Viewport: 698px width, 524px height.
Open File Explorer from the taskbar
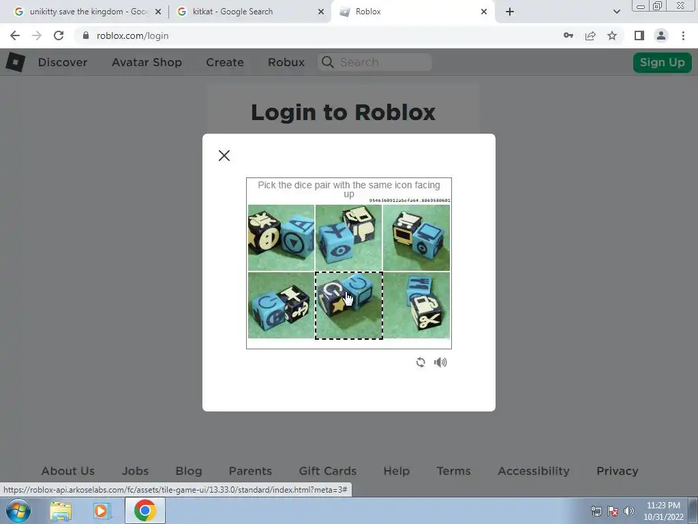(61, 510)
